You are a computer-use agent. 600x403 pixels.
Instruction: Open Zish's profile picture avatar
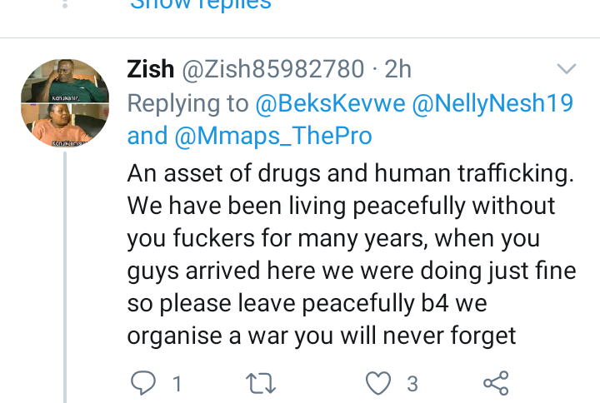pos(65,103)
